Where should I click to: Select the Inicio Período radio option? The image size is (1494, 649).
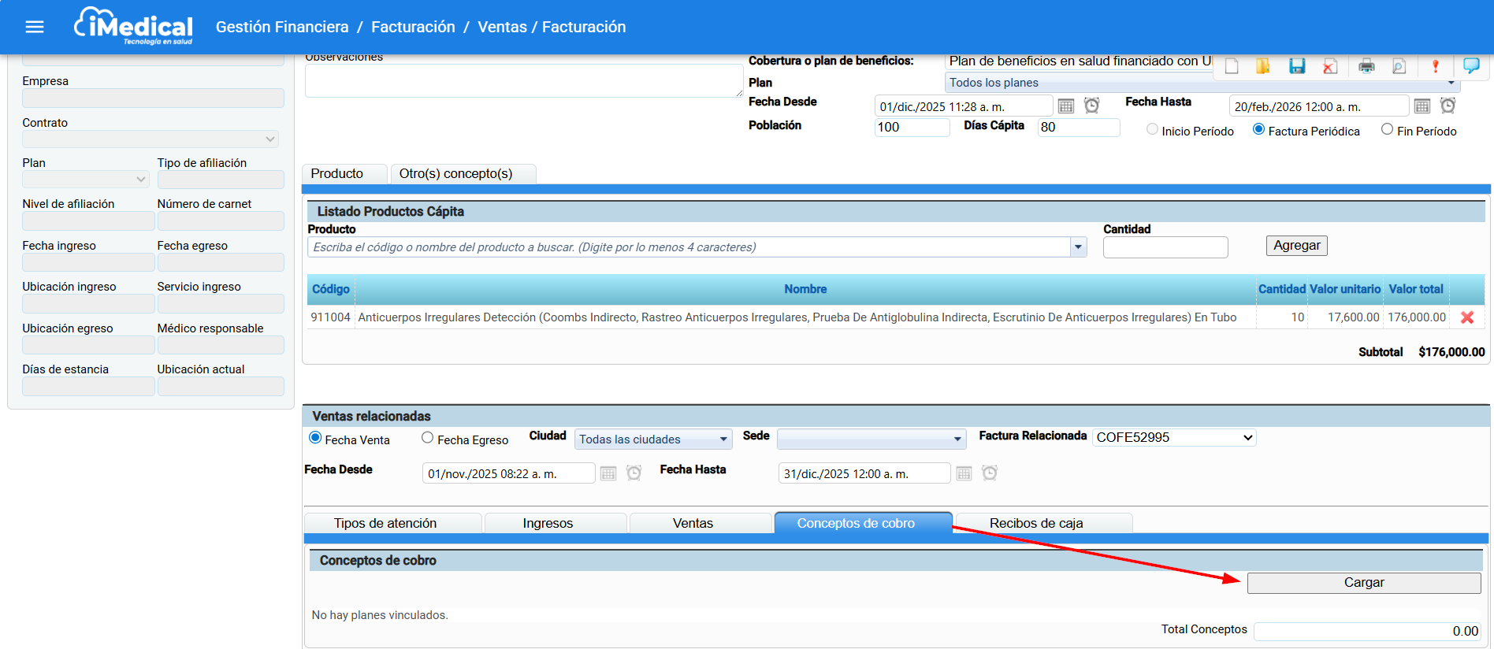(x=1152, y=130)
